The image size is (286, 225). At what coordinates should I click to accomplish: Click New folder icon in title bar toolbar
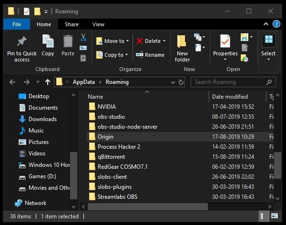(37, 11)
